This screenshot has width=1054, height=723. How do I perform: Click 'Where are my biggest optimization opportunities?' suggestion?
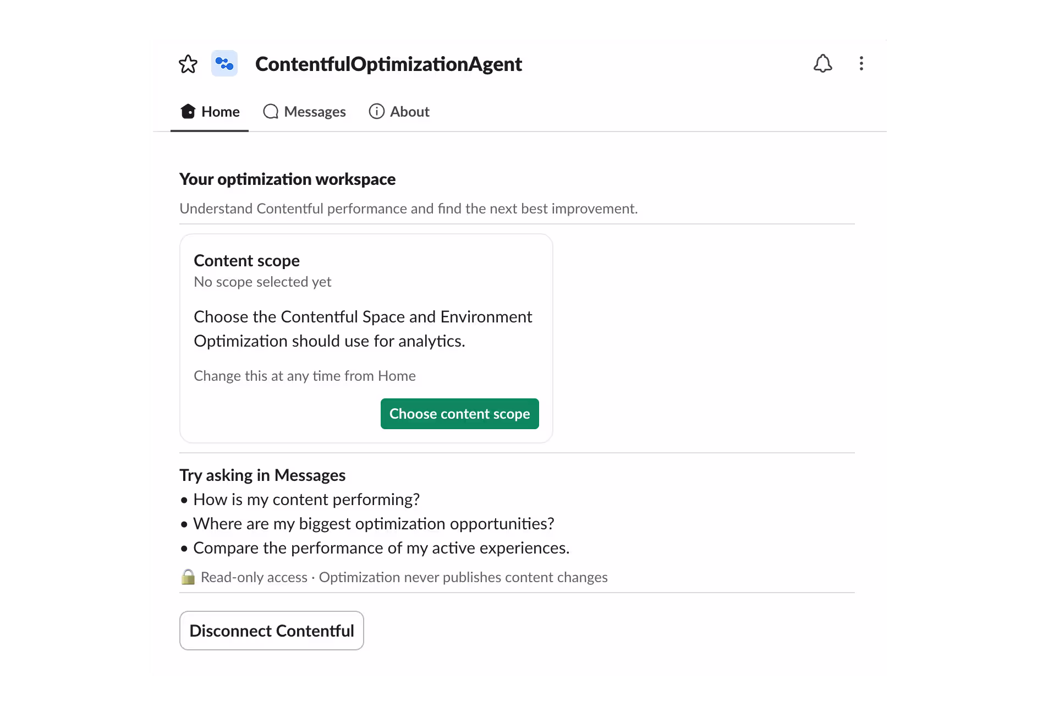(374, 524)
